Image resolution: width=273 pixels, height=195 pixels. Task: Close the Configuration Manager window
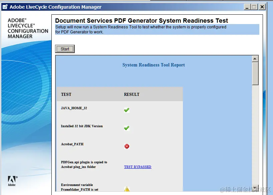(x=262, y=7)
